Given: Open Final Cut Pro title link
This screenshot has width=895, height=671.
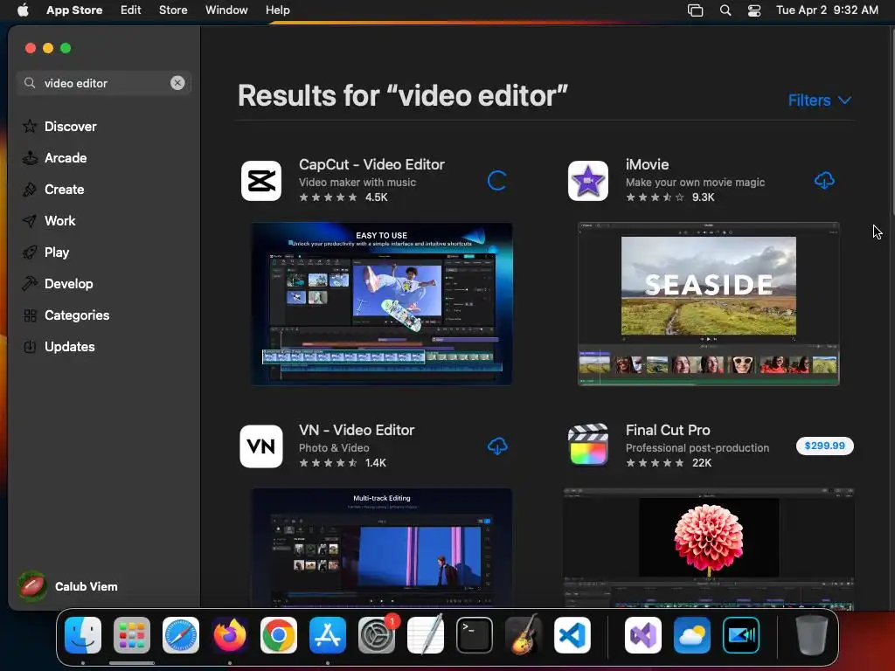Looking at the screenshot, I should tap(668, 430).
